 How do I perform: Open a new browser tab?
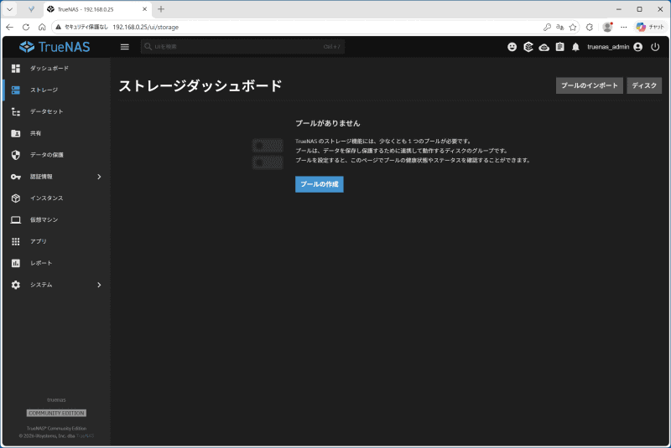coord(161,9)
